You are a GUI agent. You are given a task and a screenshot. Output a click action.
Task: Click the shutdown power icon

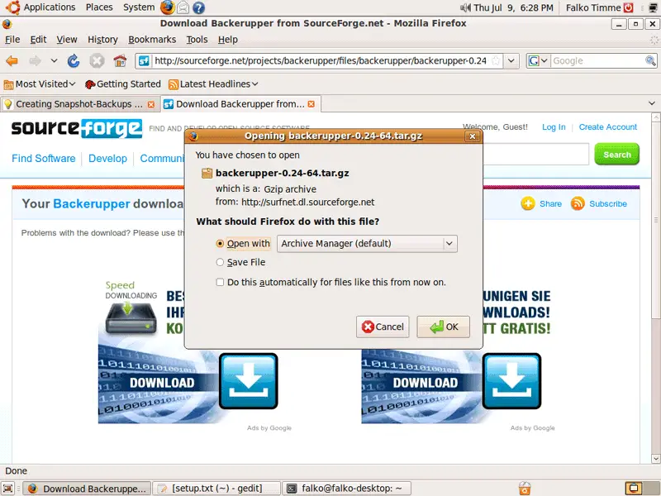coord(628,7)
